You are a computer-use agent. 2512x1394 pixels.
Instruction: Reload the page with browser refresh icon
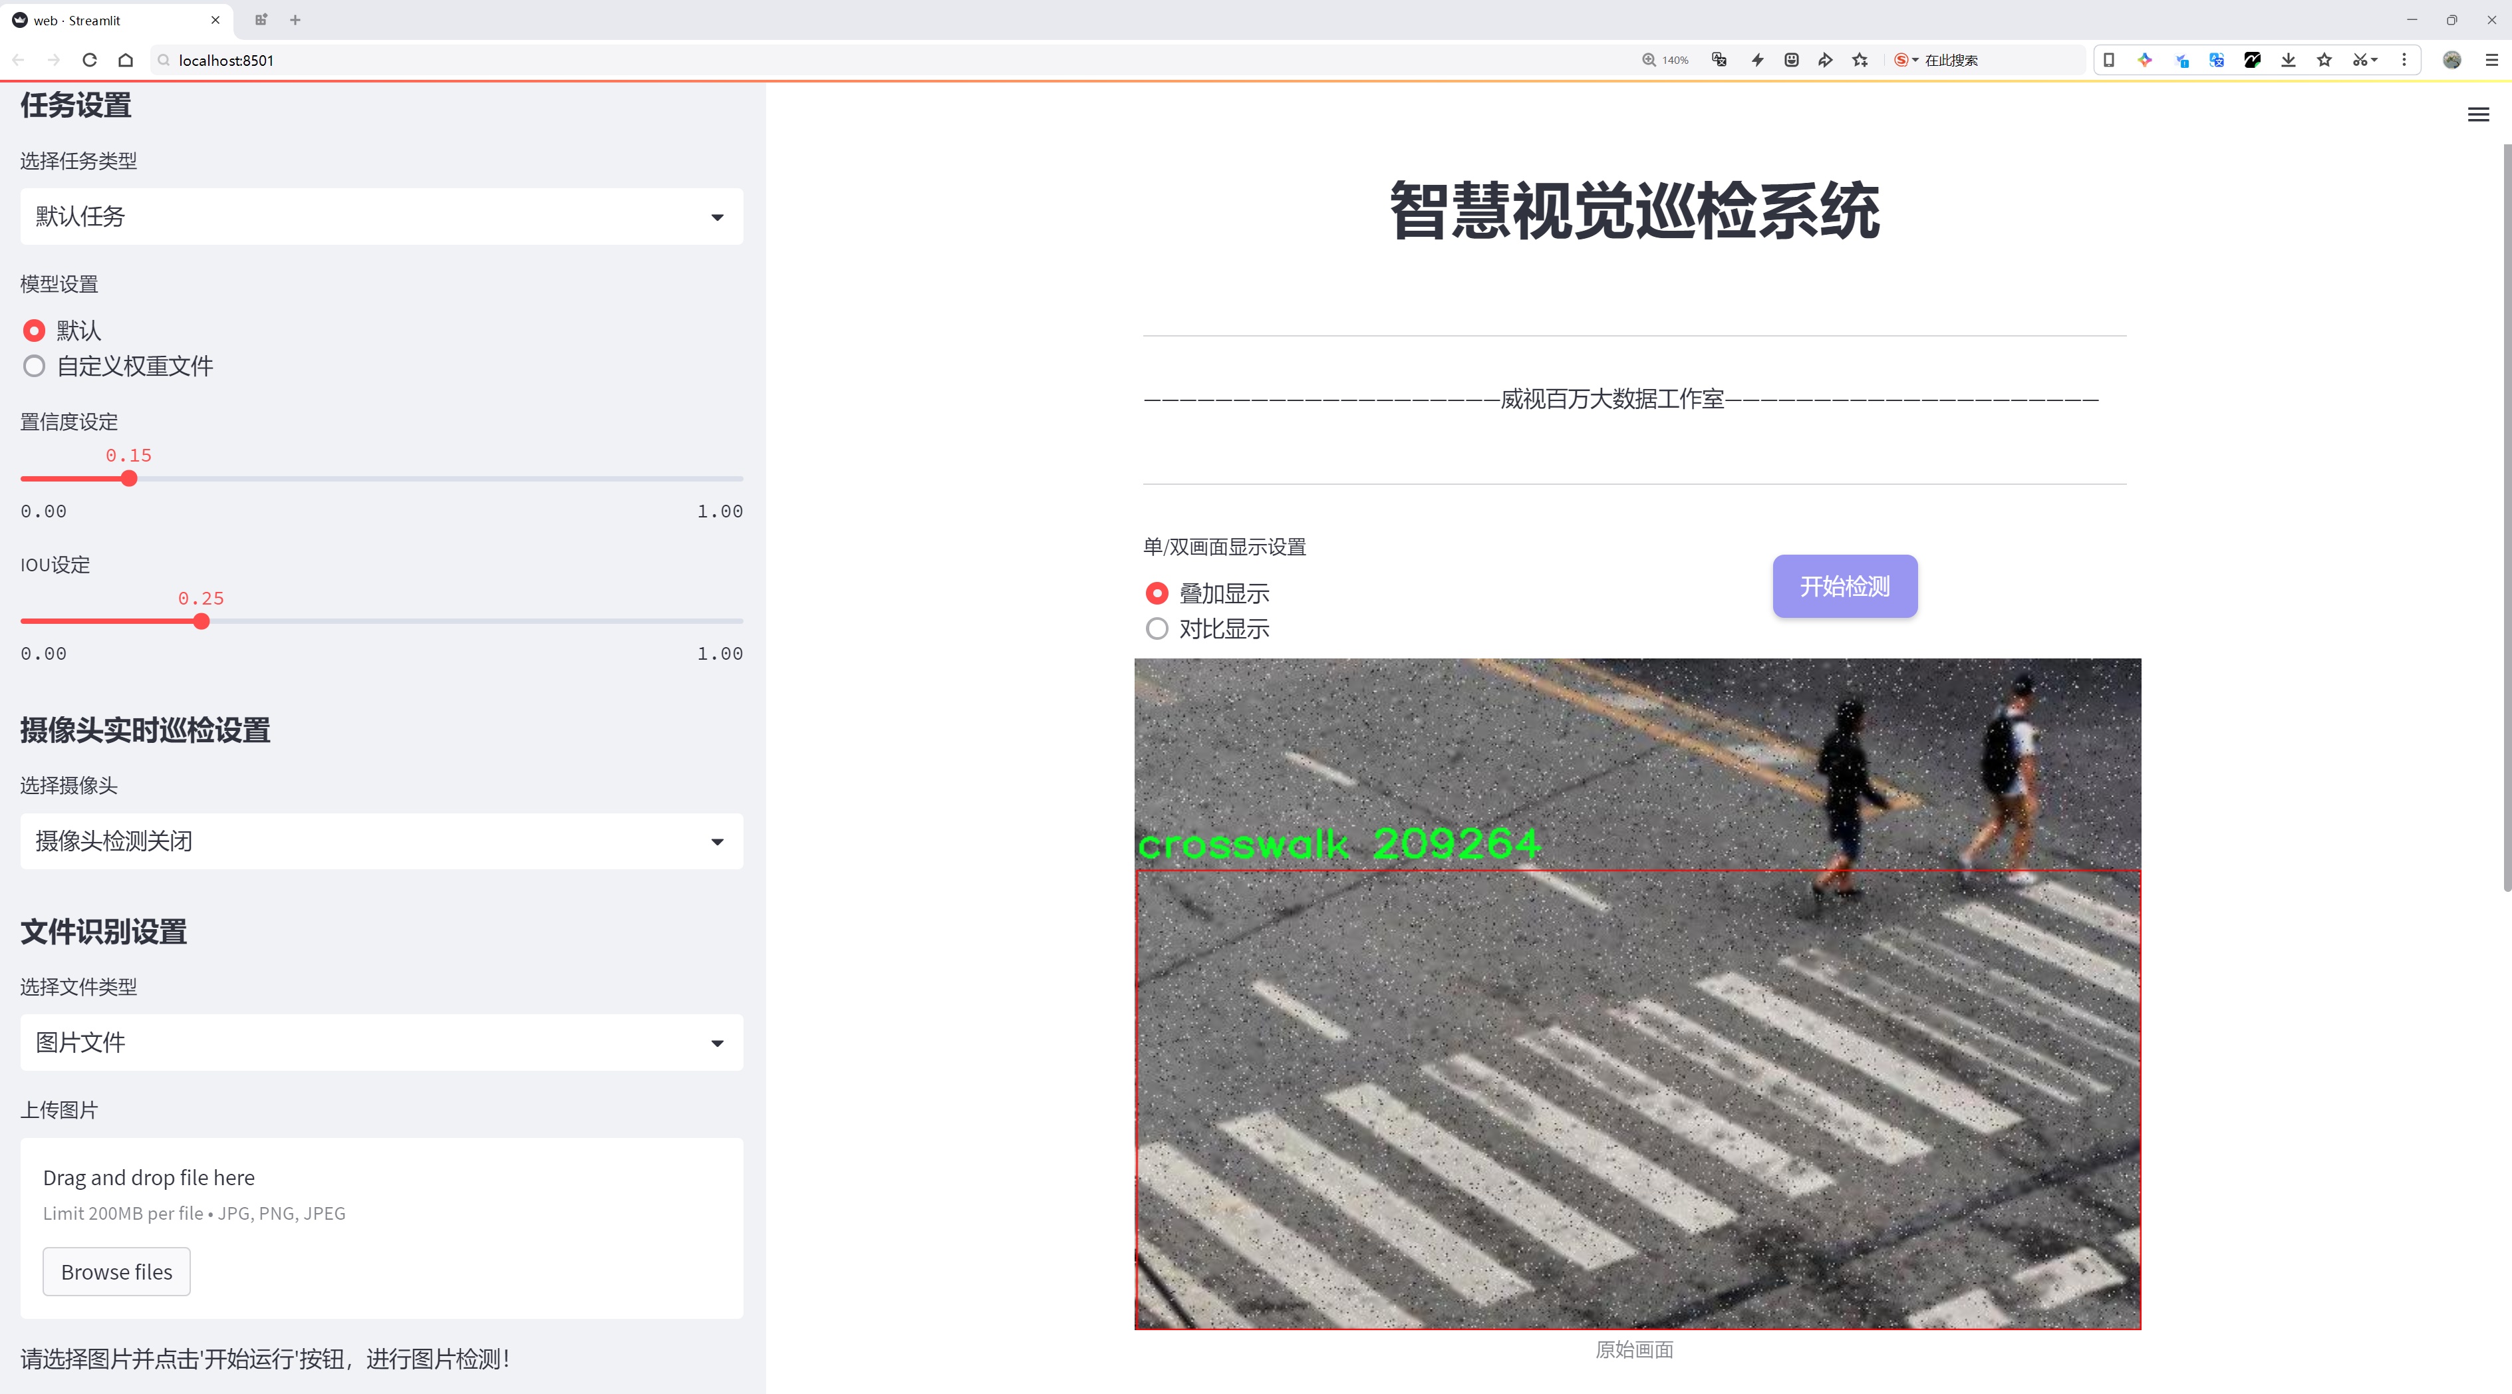coord(90,61)
